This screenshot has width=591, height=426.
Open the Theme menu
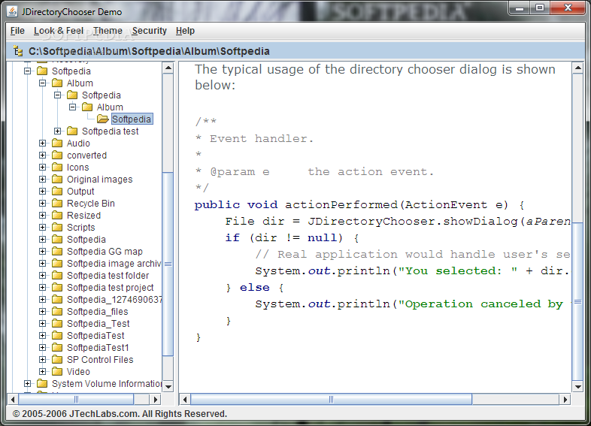(108, 31)
